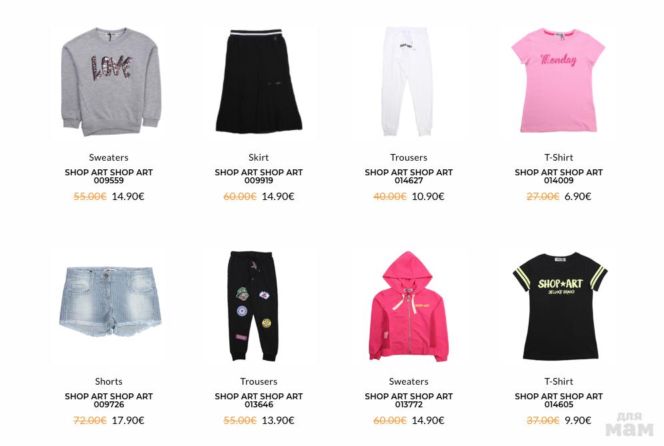Click the SHOP ART 009726 product title

point(109,400)
